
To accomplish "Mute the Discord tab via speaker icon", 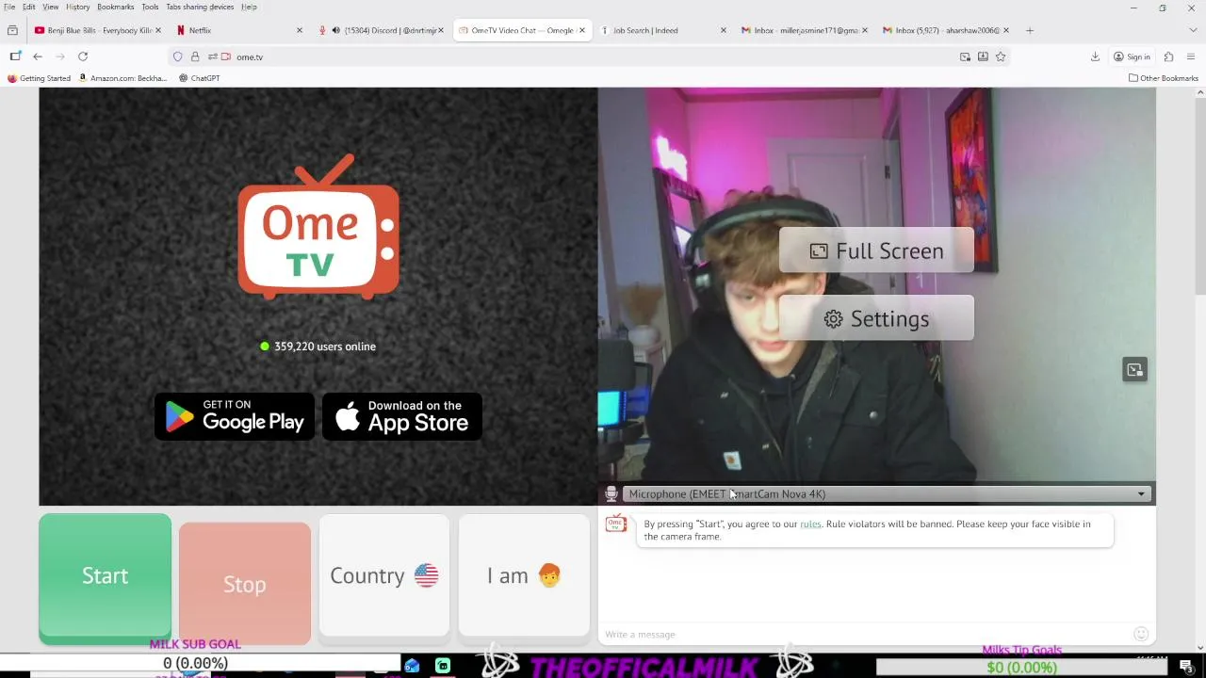I will [x=336, y=30].
